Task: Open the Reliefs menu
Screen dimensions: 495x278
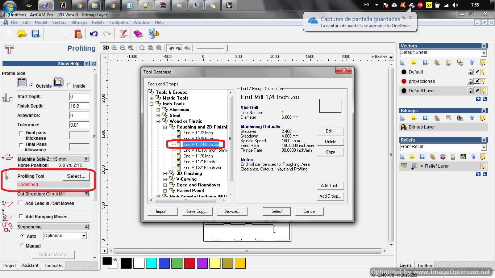Action: tap(98, 22)
